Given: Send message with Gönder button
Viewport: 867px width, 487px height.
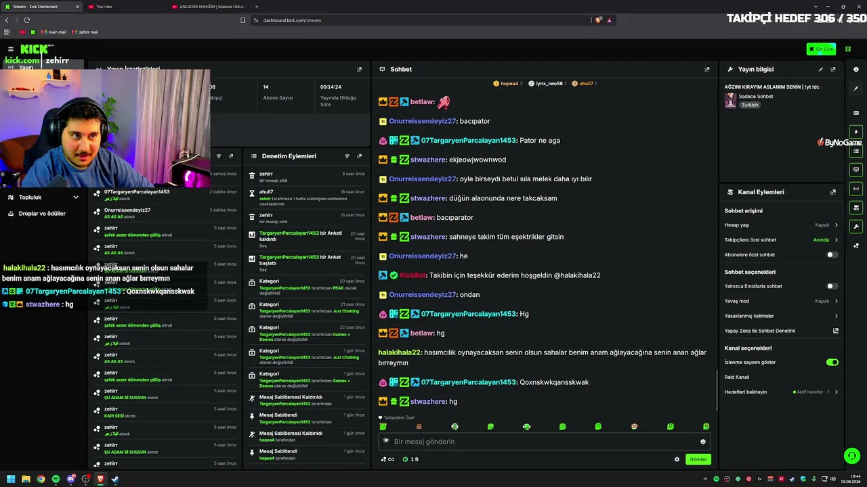Looking at the screenshot, I should [698, 459].
